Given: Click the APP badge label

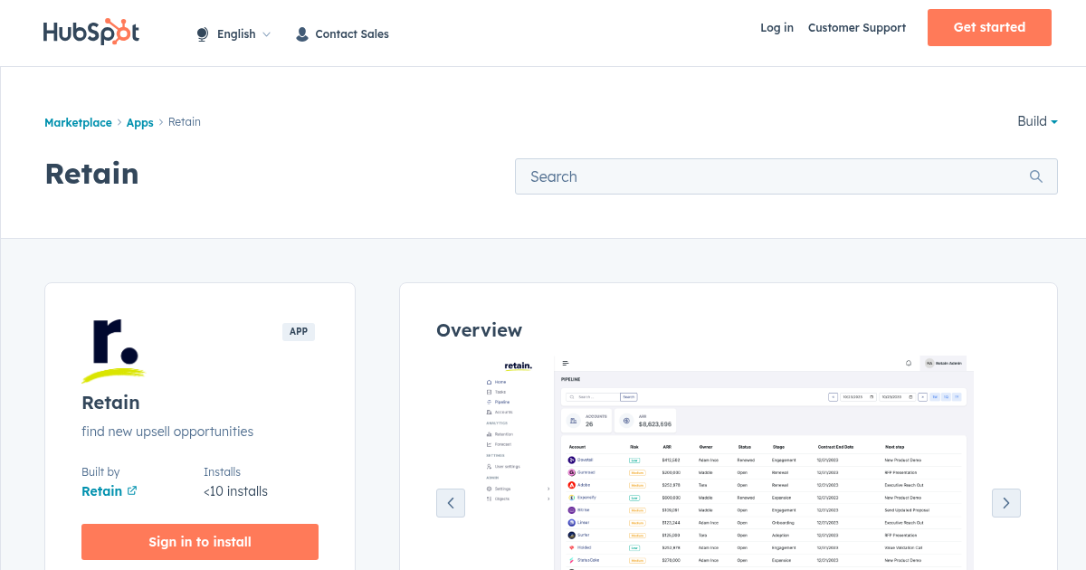Looking at the screenshot, I should (x=299, y=332).
